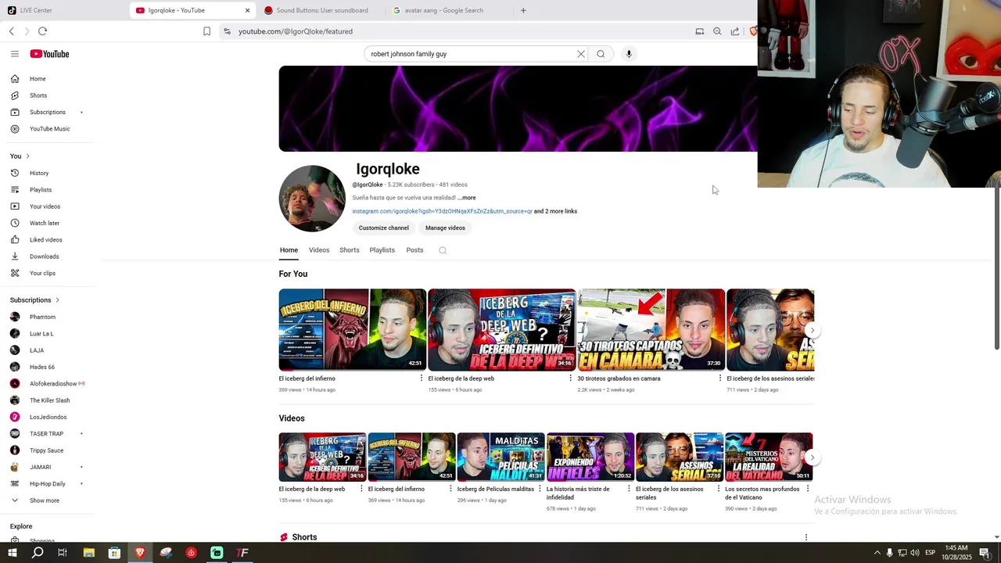Open the channel Videos tab
Screen dimensions: 1001x563
319,250
